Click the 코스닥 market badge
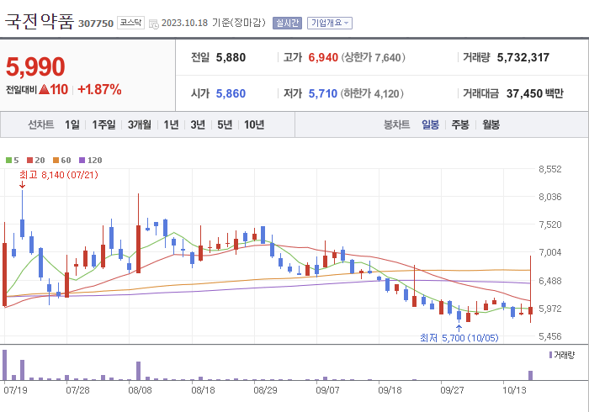Viewport: 589px width, 412px height. (x=130, y=23)
